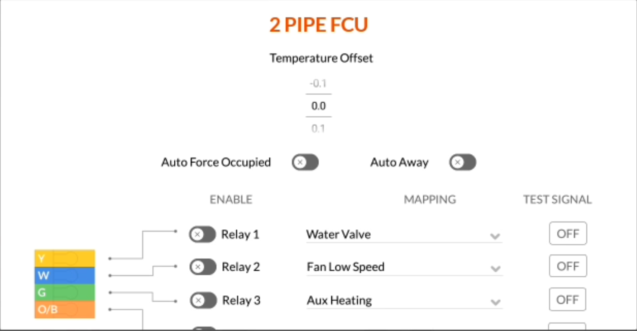Click the 2 PIPE FCU heading
Screen dimensions: 637x331
click(319, 25)
